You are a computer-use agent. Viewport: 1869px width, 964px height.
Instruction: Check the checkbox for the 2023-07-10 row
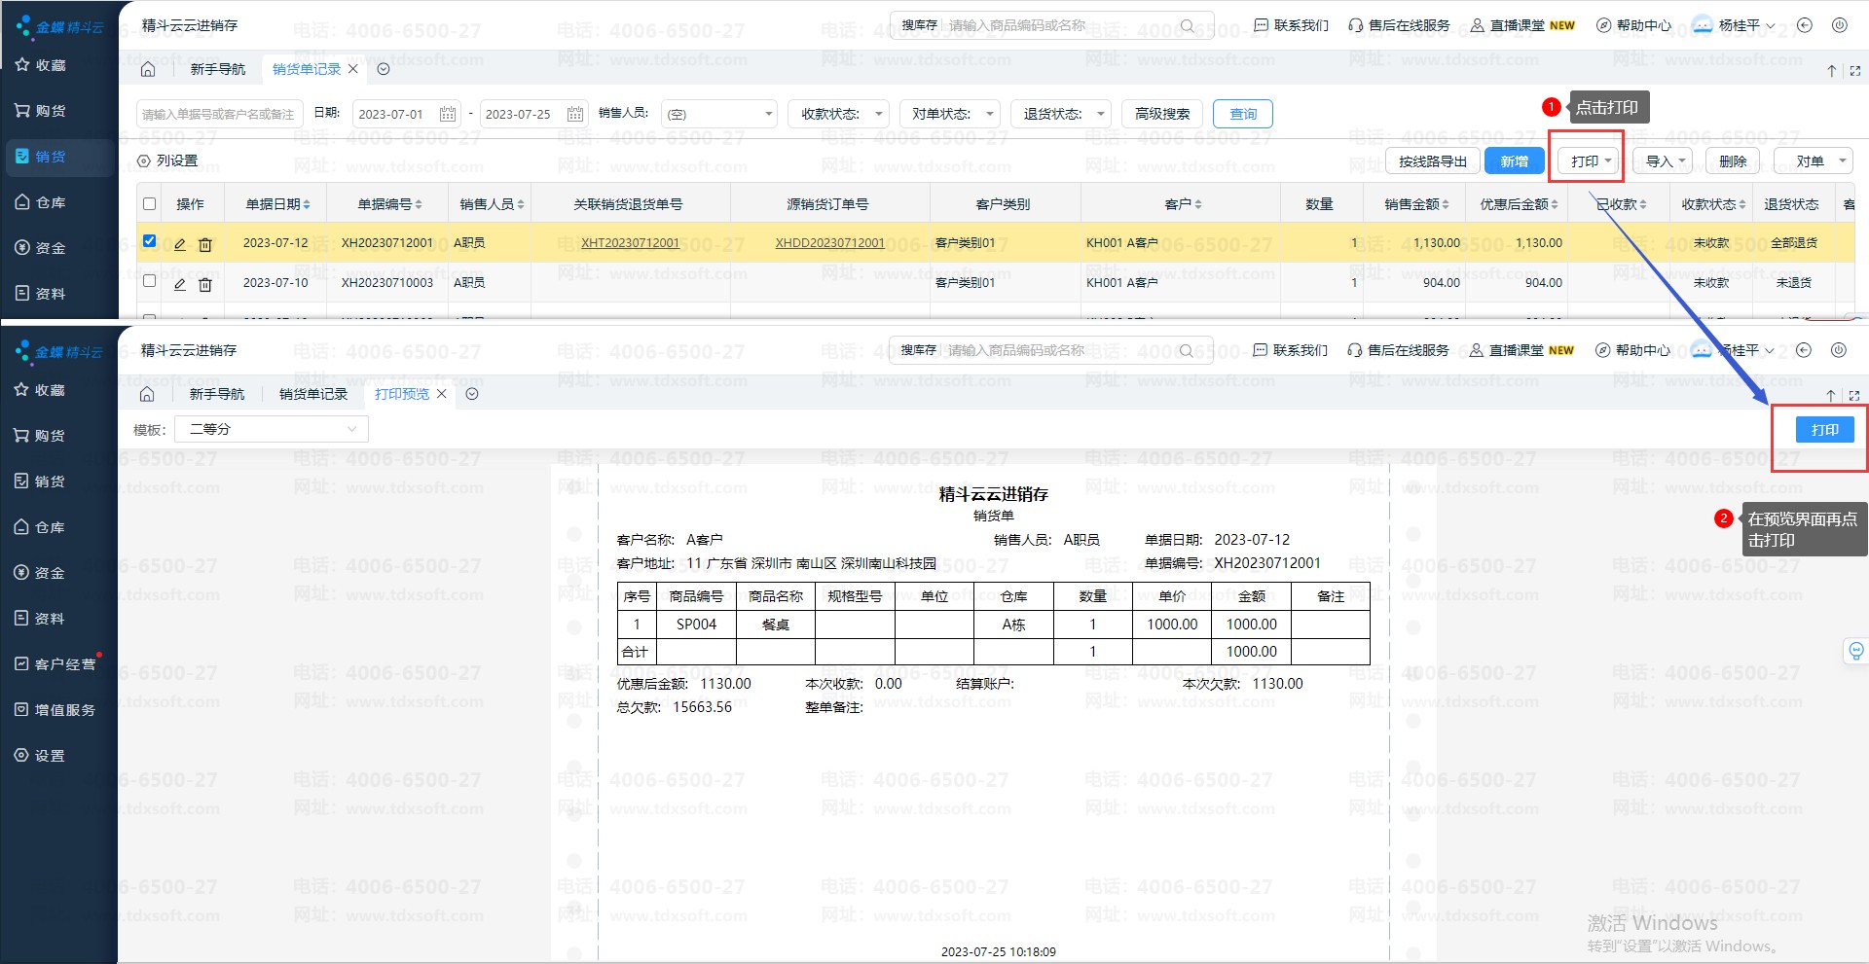pos(149,281)
